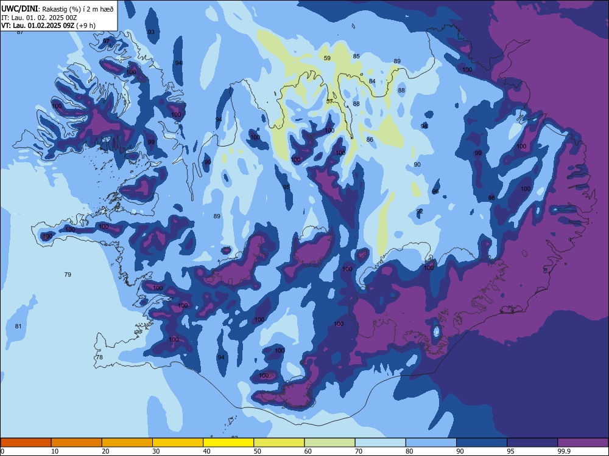Pick the amber 20–30 legend swatch
The height and width of the screenshot is (456, 609).
point(127,443)
